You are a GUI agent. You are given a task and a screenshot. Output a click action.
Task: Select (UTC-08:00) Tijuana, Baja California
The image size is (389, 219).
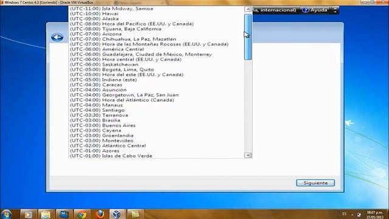tap(156, 29)
